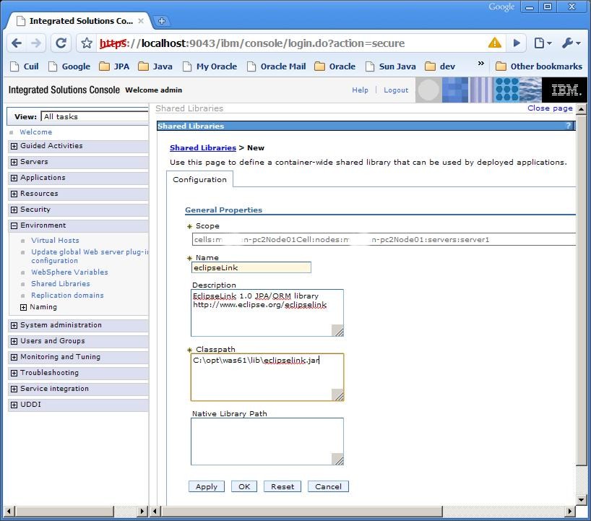Expand the Troubleshooting section
The image size is (591, 521).
point(14,373)
